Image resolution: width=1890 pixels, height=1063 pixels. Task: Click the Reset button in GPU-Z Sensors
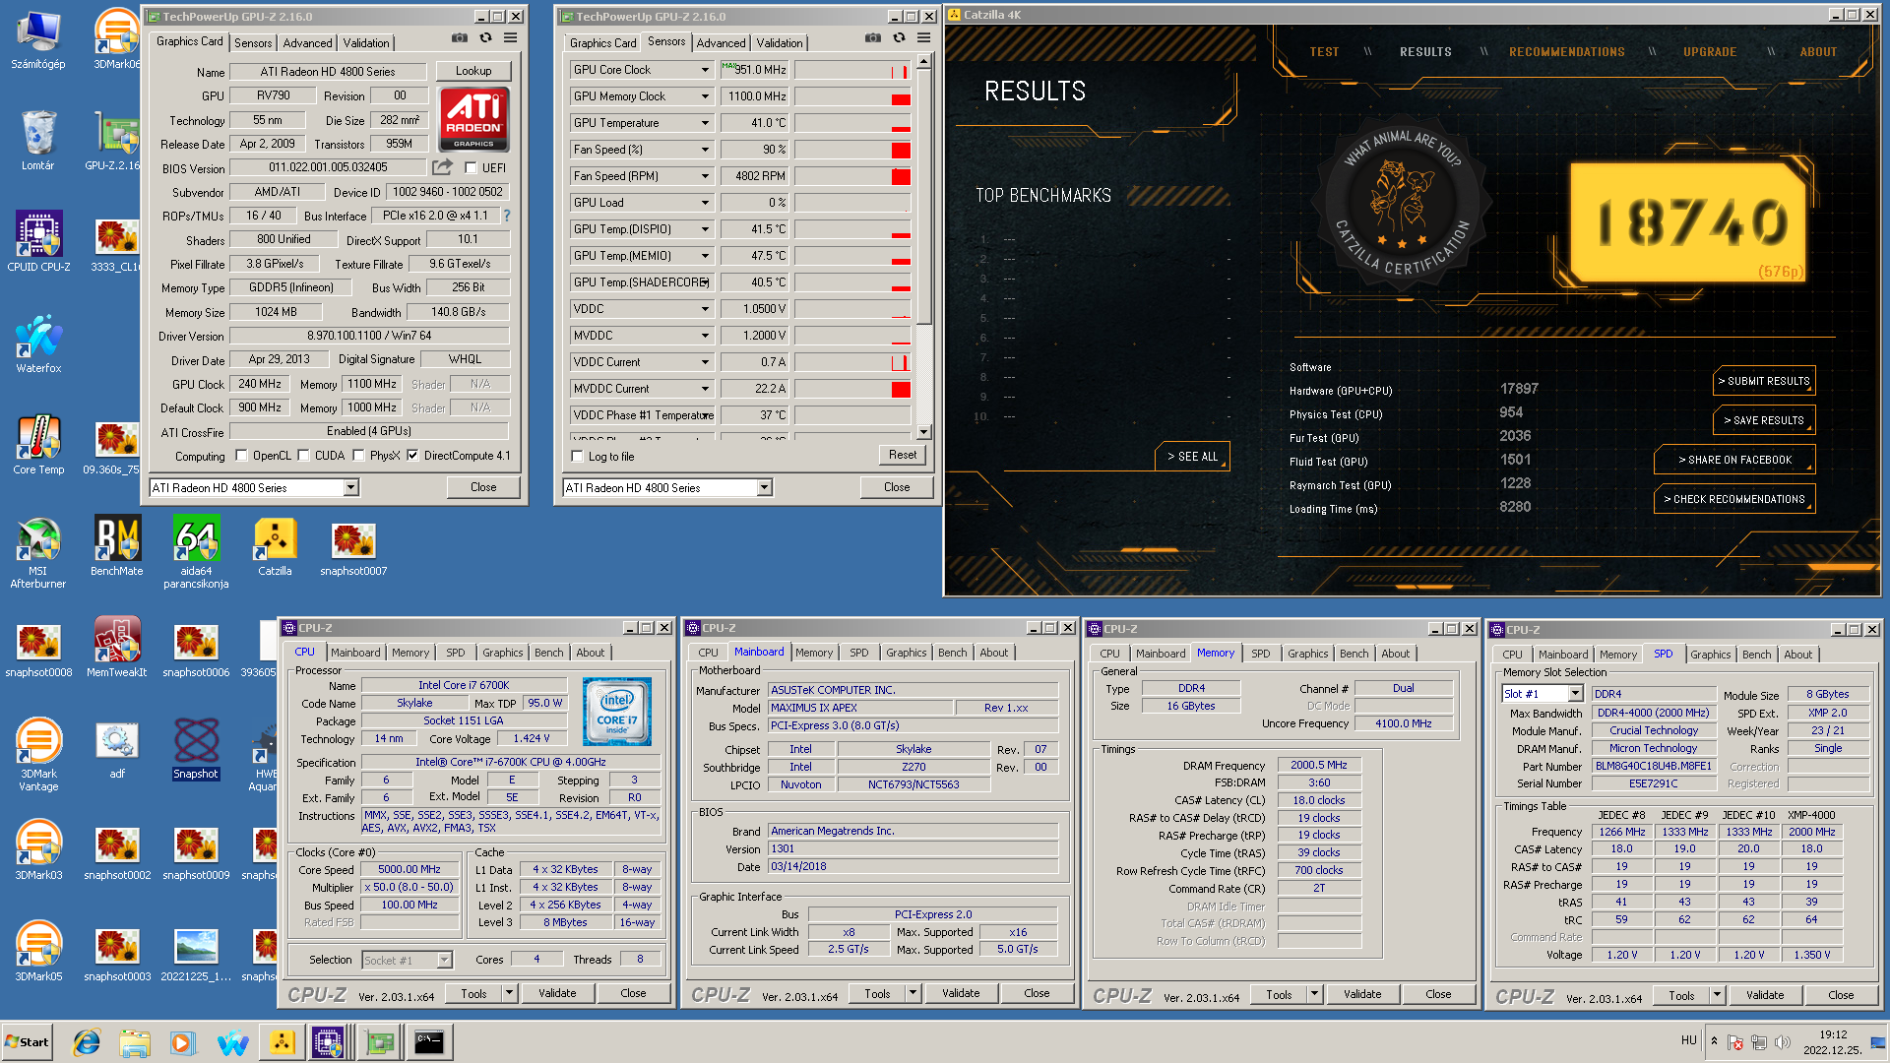pyautogui.click(x=903, y=455)
